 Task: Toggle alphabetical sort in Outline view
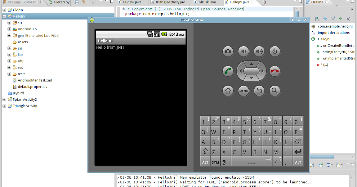point(317,18)
